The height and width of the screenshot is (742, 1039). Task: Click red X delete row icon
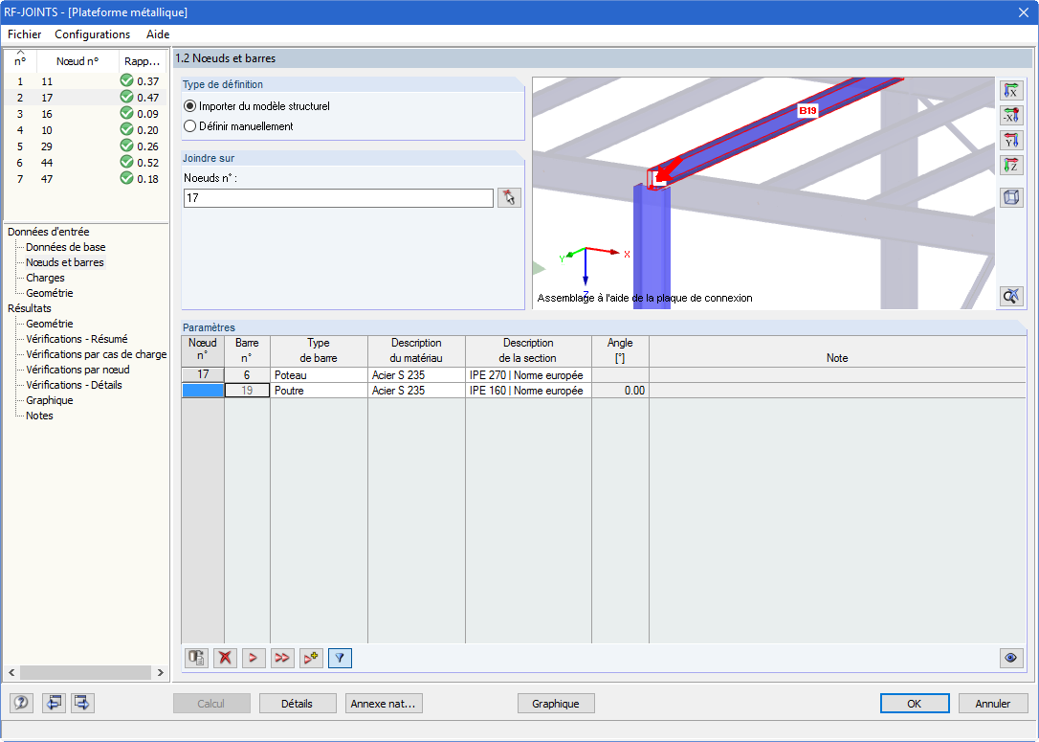click(x=225, y=658)
